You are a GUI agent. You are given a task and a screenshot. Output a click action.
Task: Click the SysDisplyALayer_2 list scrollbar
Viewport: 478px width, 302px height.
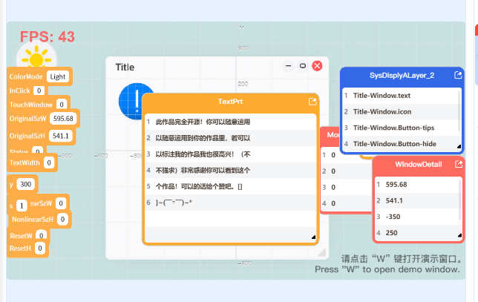[x=459, y=111]
